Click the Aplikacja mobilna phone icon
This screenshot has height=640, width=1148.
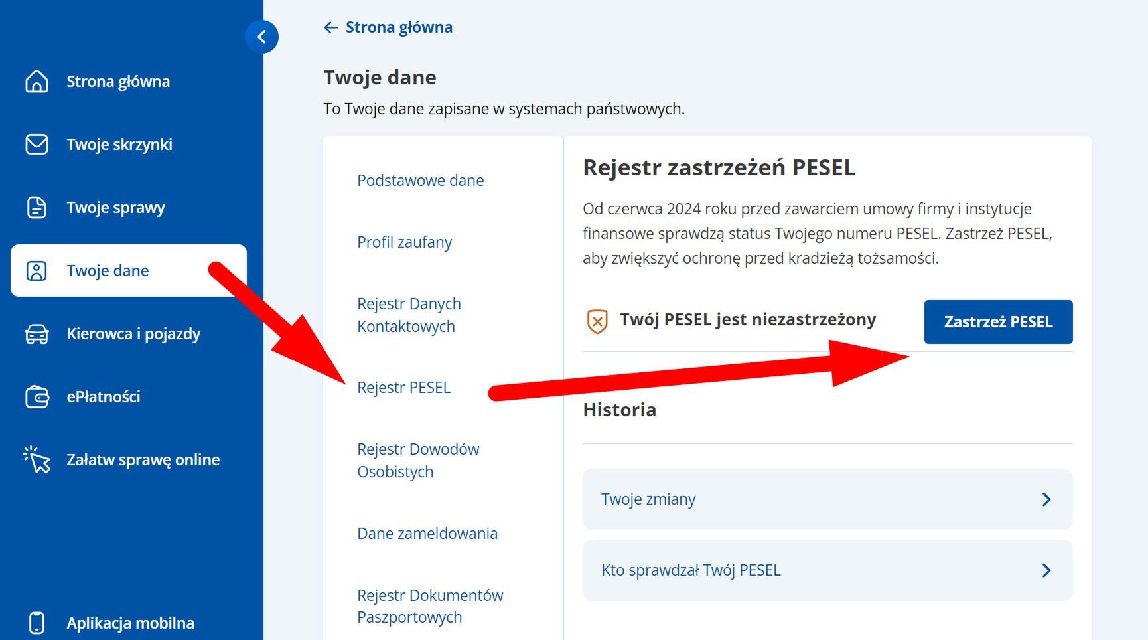tap(36, 622)
